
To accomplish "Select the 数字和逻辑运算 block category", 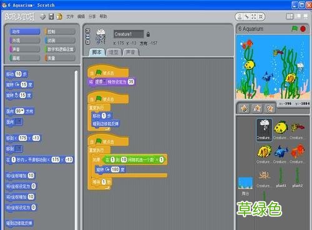I will (60, 49).
